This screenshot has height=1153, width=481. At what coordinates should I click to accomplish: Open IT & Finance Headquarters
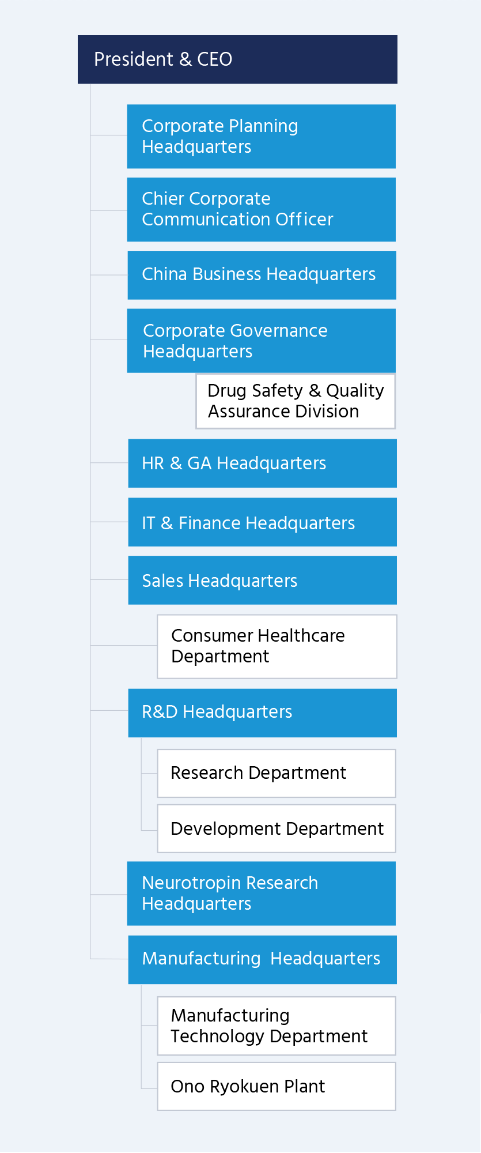(263, 522)
